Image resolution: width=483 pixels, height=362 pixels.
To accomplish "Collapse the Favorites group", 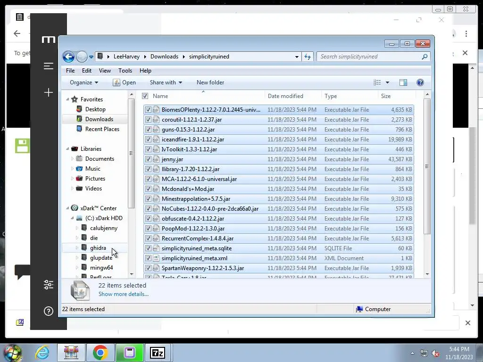I will tap(67, 99).
